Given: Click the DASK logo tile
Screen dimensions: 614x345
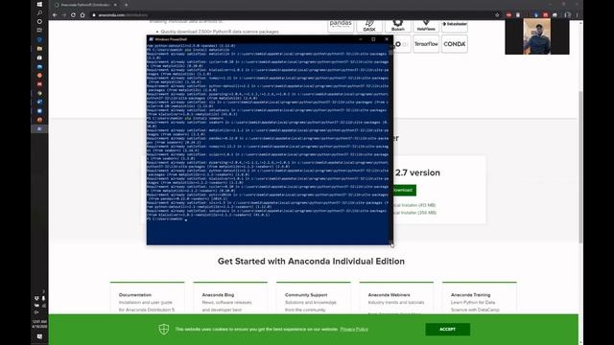Looking at the screenshot, I should 369,26.
